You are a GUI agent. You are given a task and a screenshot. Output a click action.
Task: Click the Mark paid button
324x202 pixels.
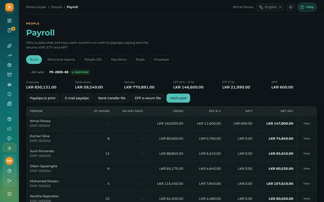tap(178, 98)
